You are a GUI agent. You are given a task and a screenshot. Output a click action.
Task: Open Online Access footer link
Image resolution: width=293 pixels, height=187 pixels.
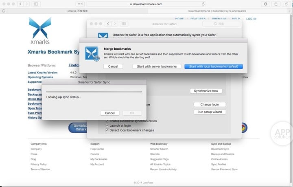coord(219,159)
